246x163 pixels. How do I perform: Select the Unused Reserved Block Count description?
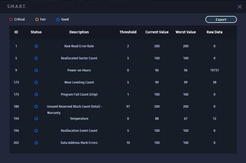tap(75, 107)
